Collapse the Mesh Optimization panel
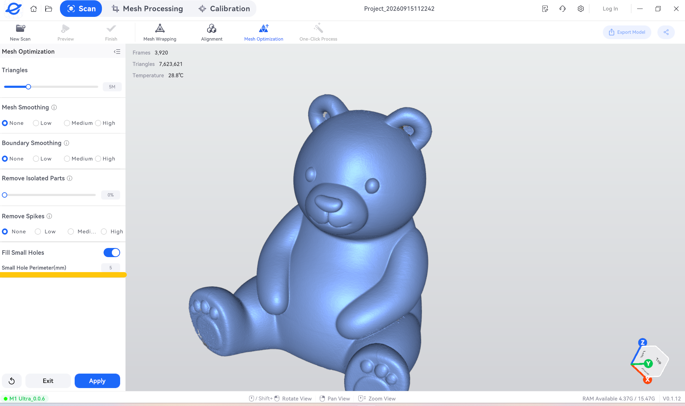This screenshot has width=685, height=406. tap(117, 52)
